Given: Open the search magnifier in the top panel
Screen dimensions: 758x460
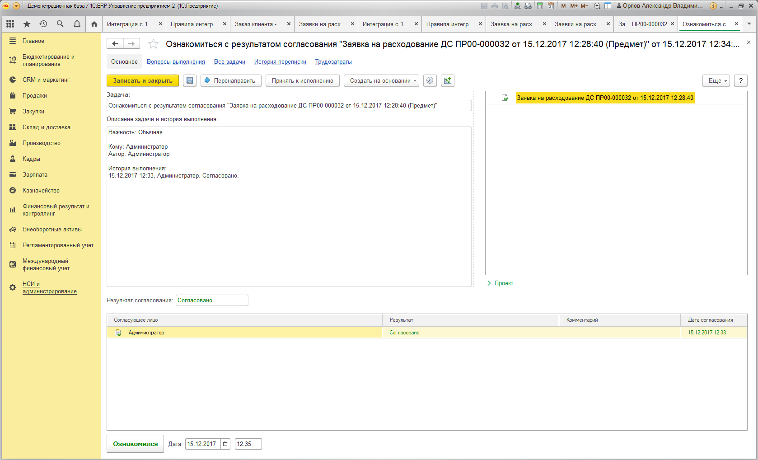Looking at the screenshot, I should (60, 24).
